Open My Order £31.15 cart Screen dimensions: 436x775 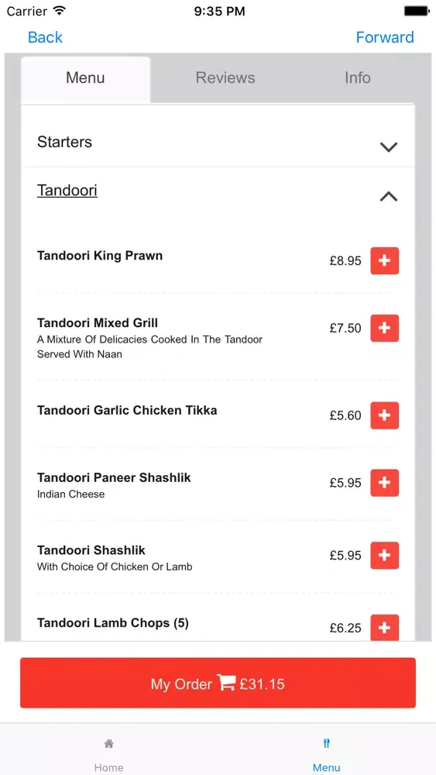click(x=218, y=683)
